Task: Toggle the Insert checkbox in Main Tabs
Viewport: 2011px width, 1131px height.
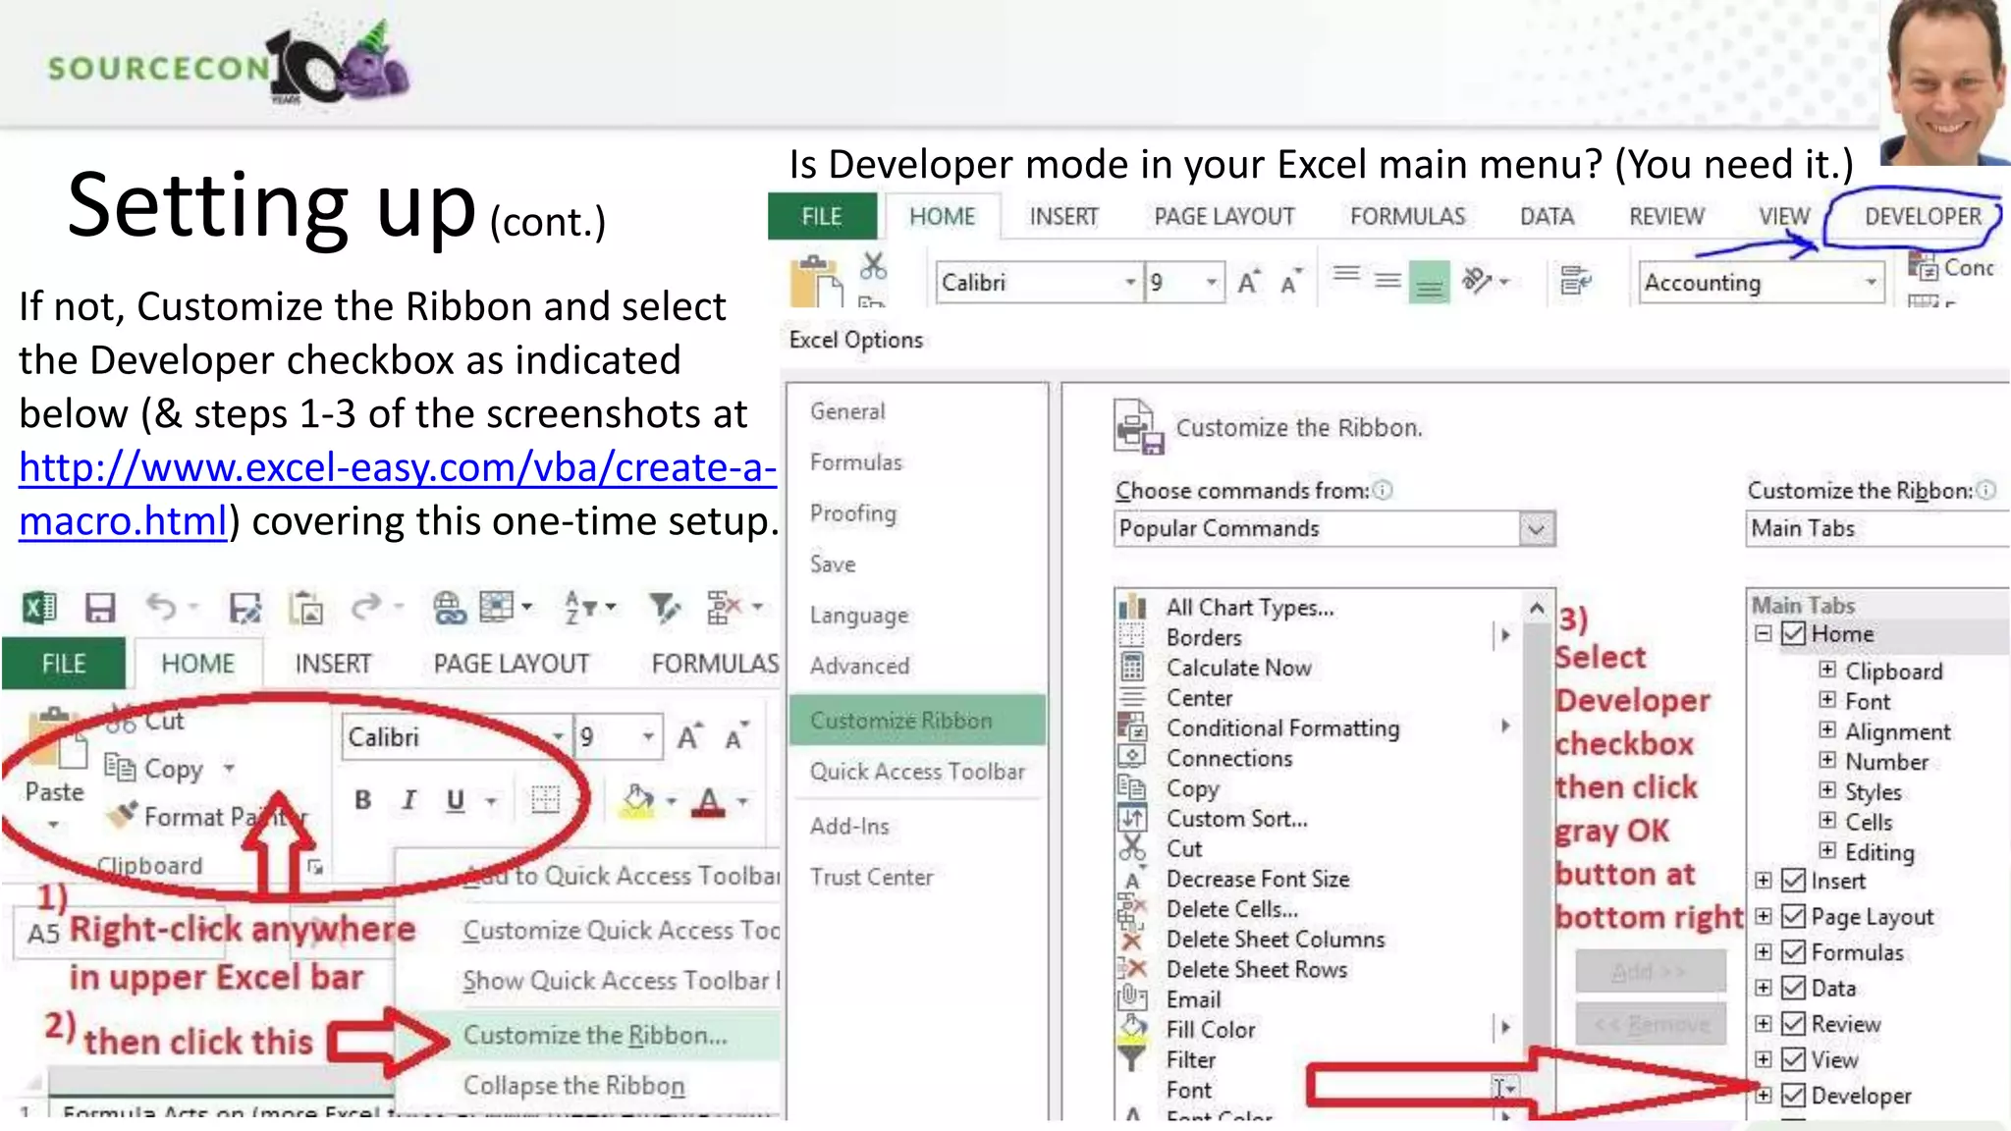Action: click(1793, 881)
